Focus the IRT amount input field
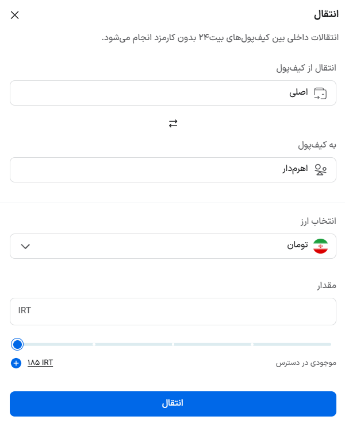 point(172,311)
